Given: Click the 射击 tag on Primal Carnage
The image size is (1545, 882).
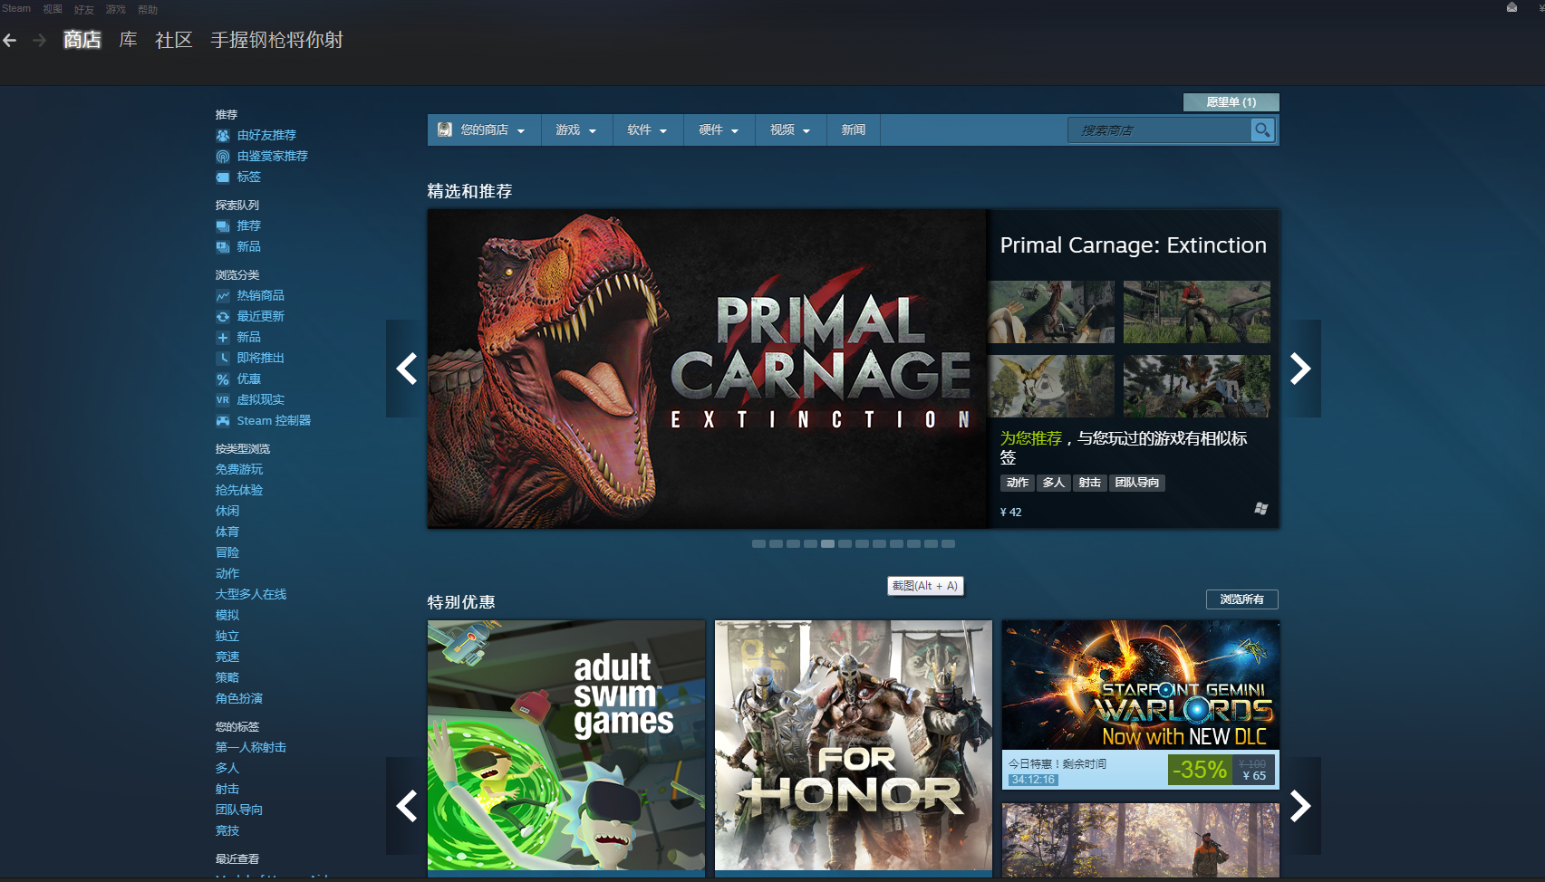Looking at the screenshot, I should coord(1089,483).
